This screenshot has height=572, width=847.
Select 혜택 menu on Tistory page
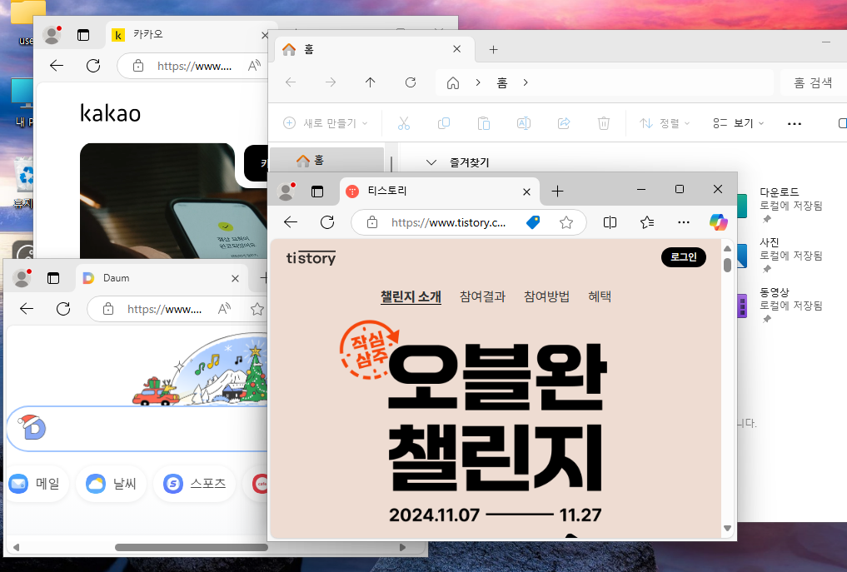[x=600, y=296]
